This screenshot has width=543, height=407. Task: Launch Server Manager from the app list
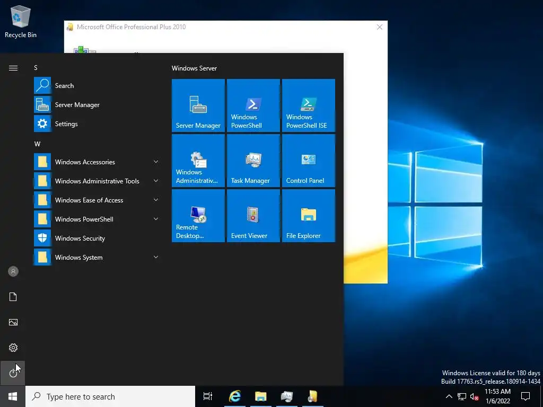(97, 104)
